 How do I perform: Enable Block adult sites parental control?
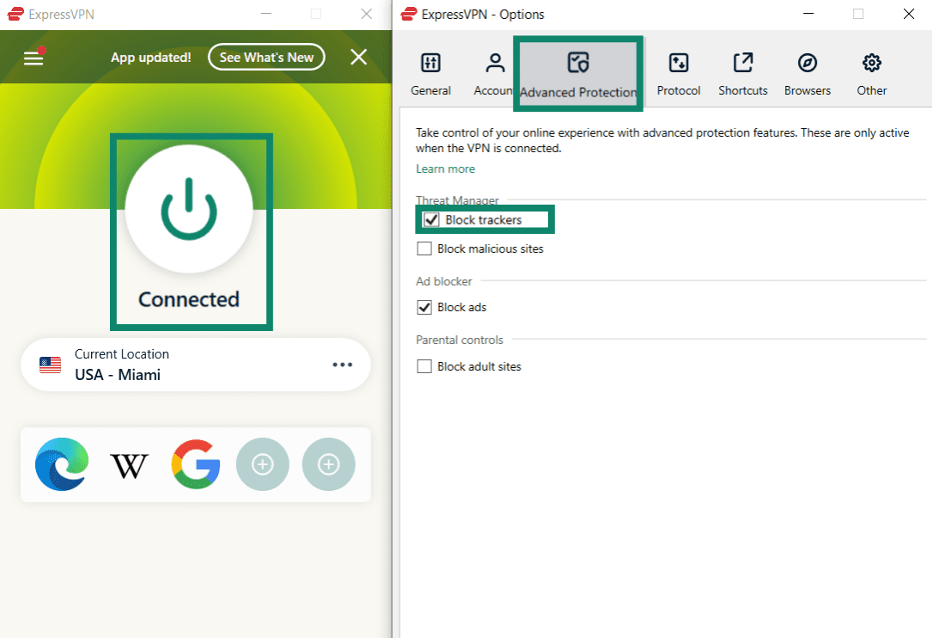(424, 366)
